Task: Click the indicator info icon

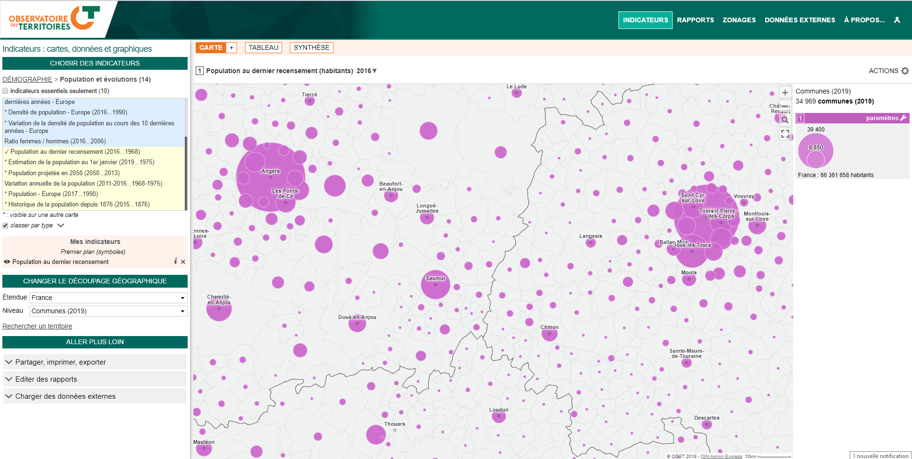Action: point(175,262)
